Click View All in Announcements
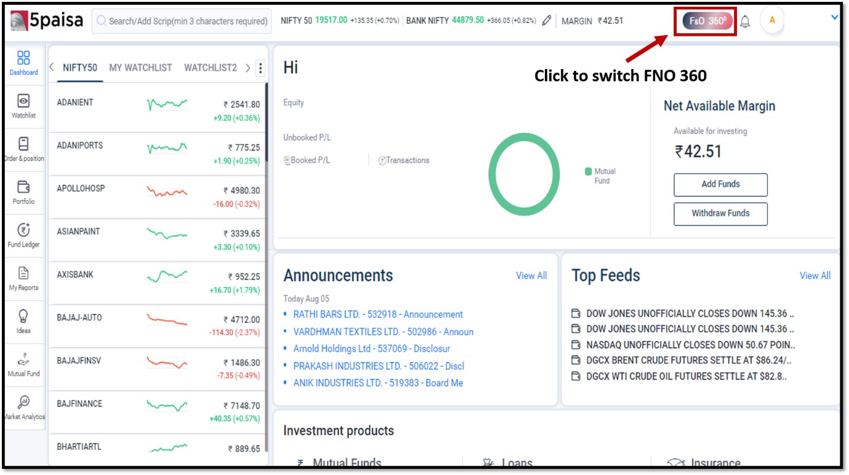The image size is (849, 475). pos(531,276)
